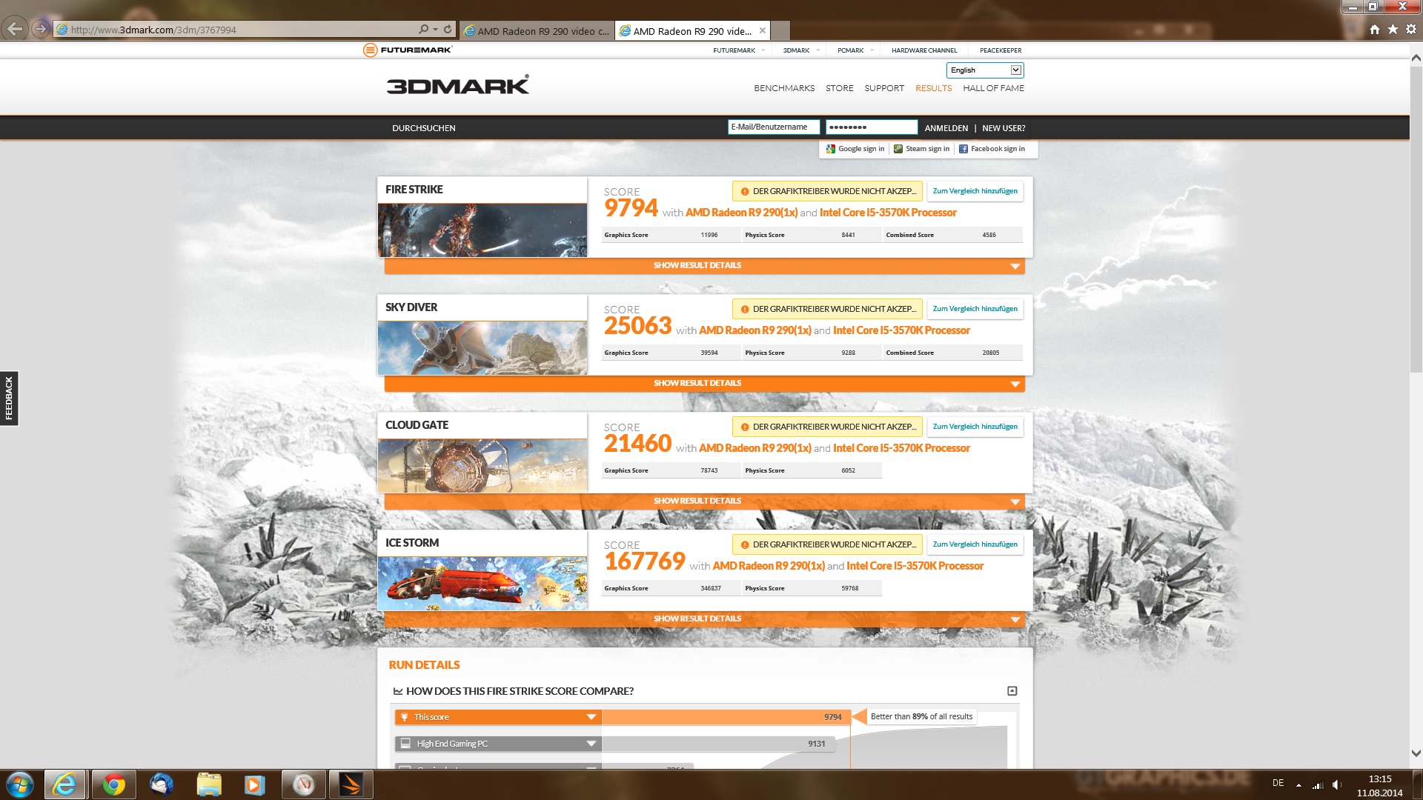Expand the 'This score' dropdown
This screenshot has height=800, width=1423.
click(591, 717)
